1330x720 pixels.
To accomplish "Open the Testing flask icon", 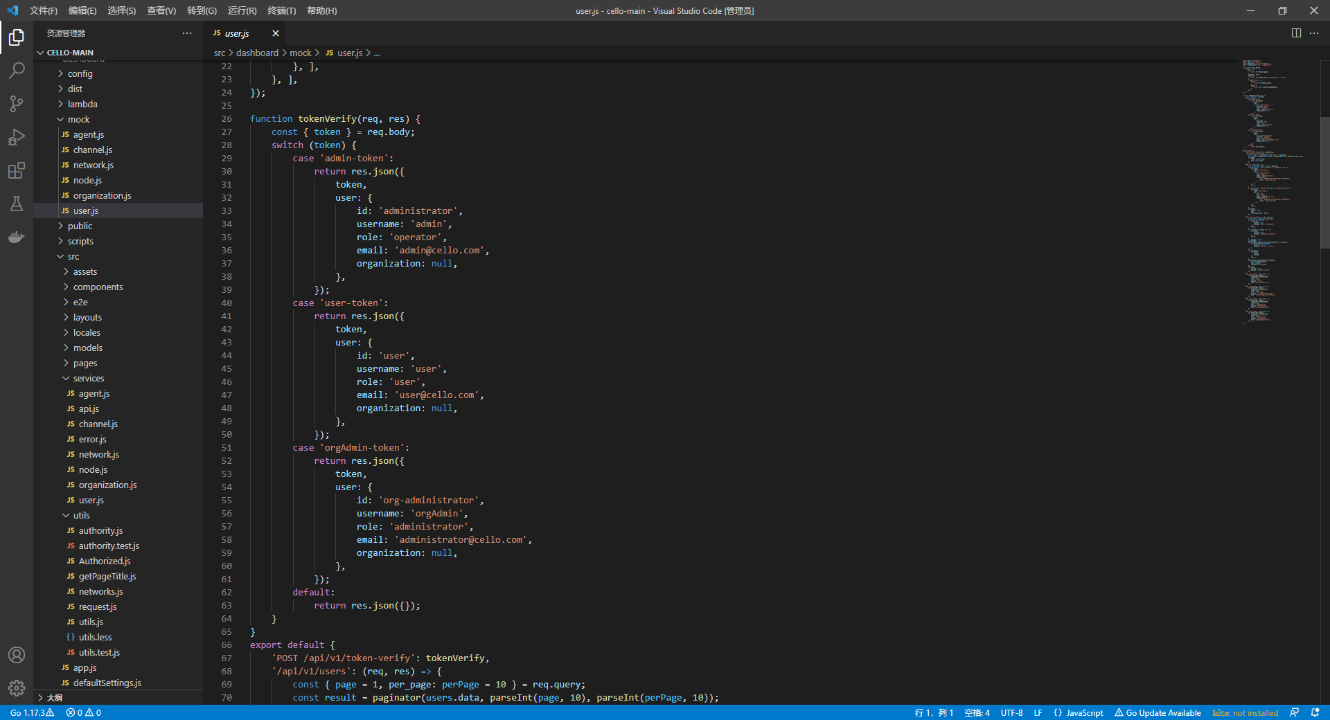I will (17, 204).
